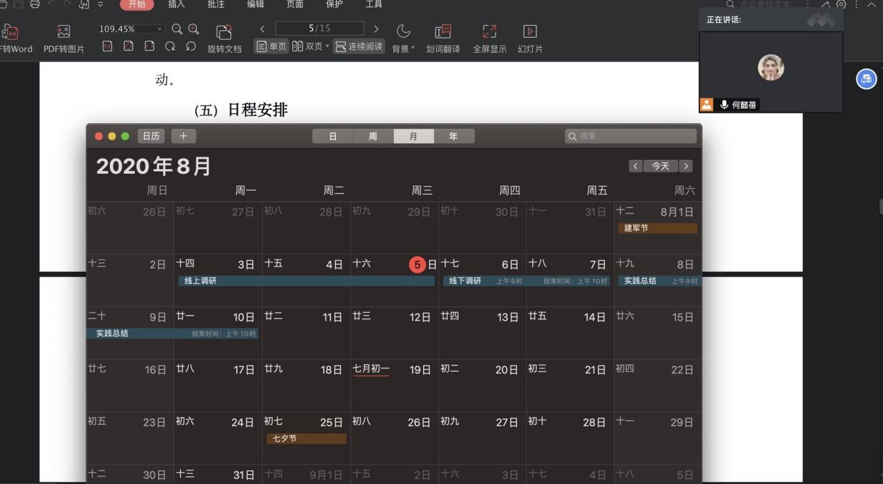The height and width of the screenshot is (484, 883).
Task: Toggle 连续阅读 continuous reading mode
Action: 358,47
